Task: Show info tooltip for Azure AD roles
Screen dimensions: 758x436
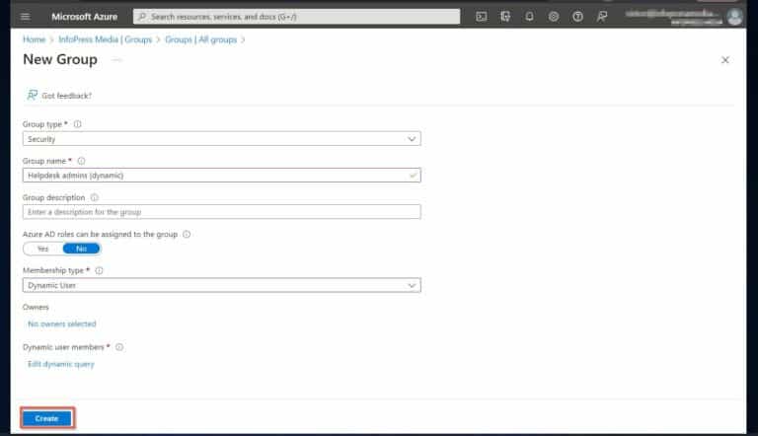Action: point(187,235)
